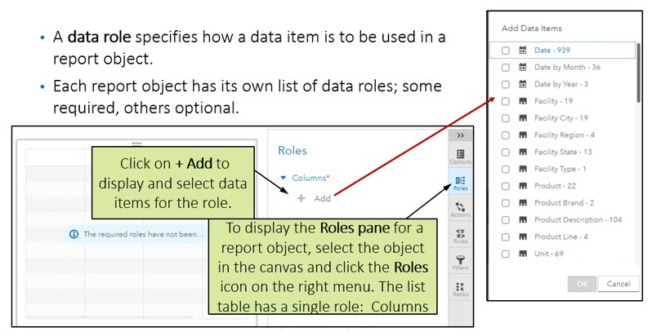Click the calendar icon for Date - 939
The height and width of the screenshot is (336, 652).
pos(523,51)
